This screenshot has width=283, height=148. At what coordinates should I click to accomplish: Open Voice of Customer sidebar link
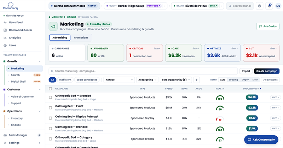click(22, 97)
